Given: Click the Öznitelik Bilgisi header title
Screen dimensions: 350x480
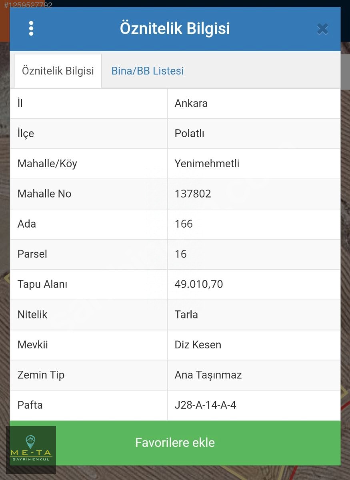Looking at the screenshot, I should point(175,29).
